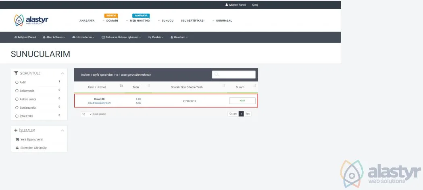
Task: Click the İleri pagination button
Action: (x=248, y=114)
